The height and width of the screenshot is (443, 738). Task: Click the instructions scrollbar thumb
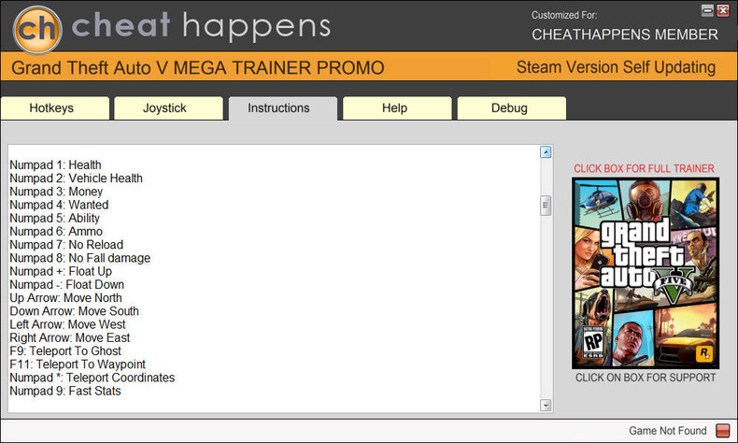(546, 206)
